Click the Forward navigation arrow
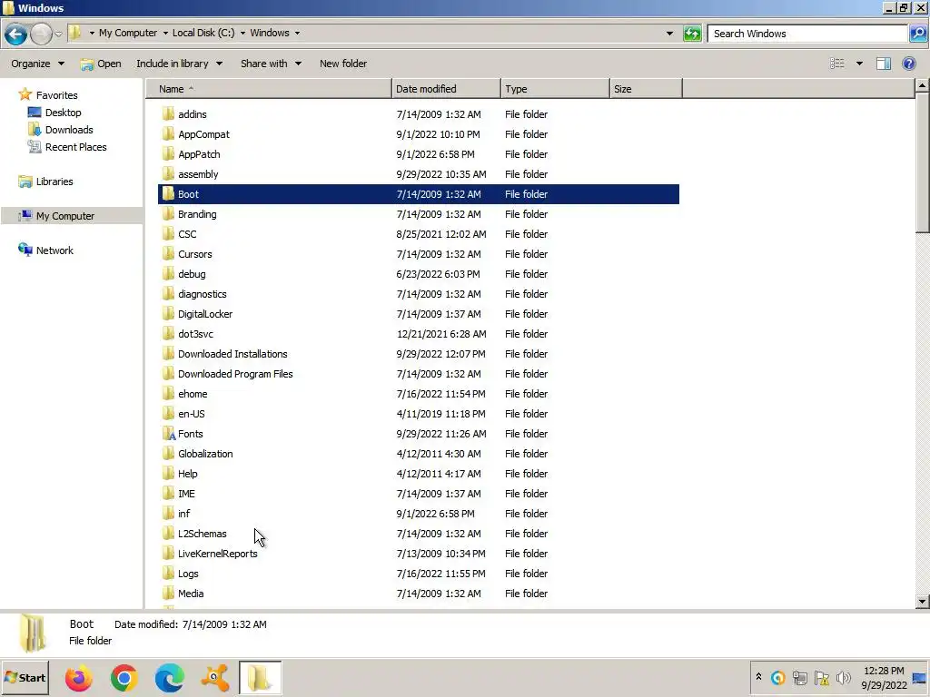Image resolution: width=930 pixels, height=697 pixels. [41, 34]
